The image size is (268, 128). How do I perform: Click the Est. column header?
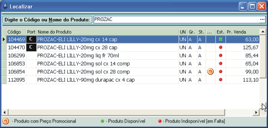[221, 32]
